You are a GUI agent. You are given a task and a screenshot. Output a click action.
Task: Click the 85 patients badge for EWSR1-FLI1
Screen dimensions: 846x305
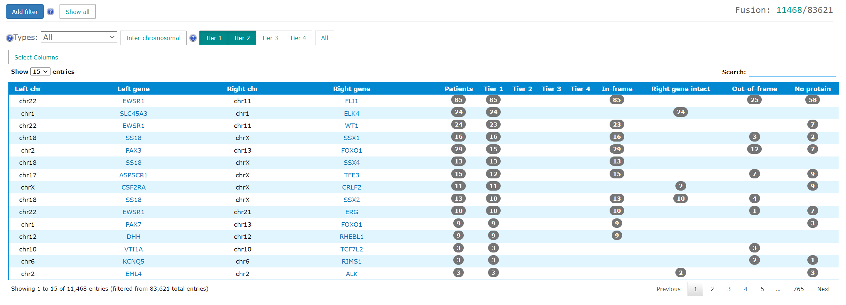[x=459, y=100]
